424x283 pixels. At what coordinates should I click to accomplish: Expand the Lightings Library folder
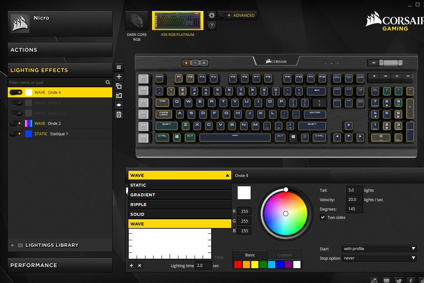(13, 245)
